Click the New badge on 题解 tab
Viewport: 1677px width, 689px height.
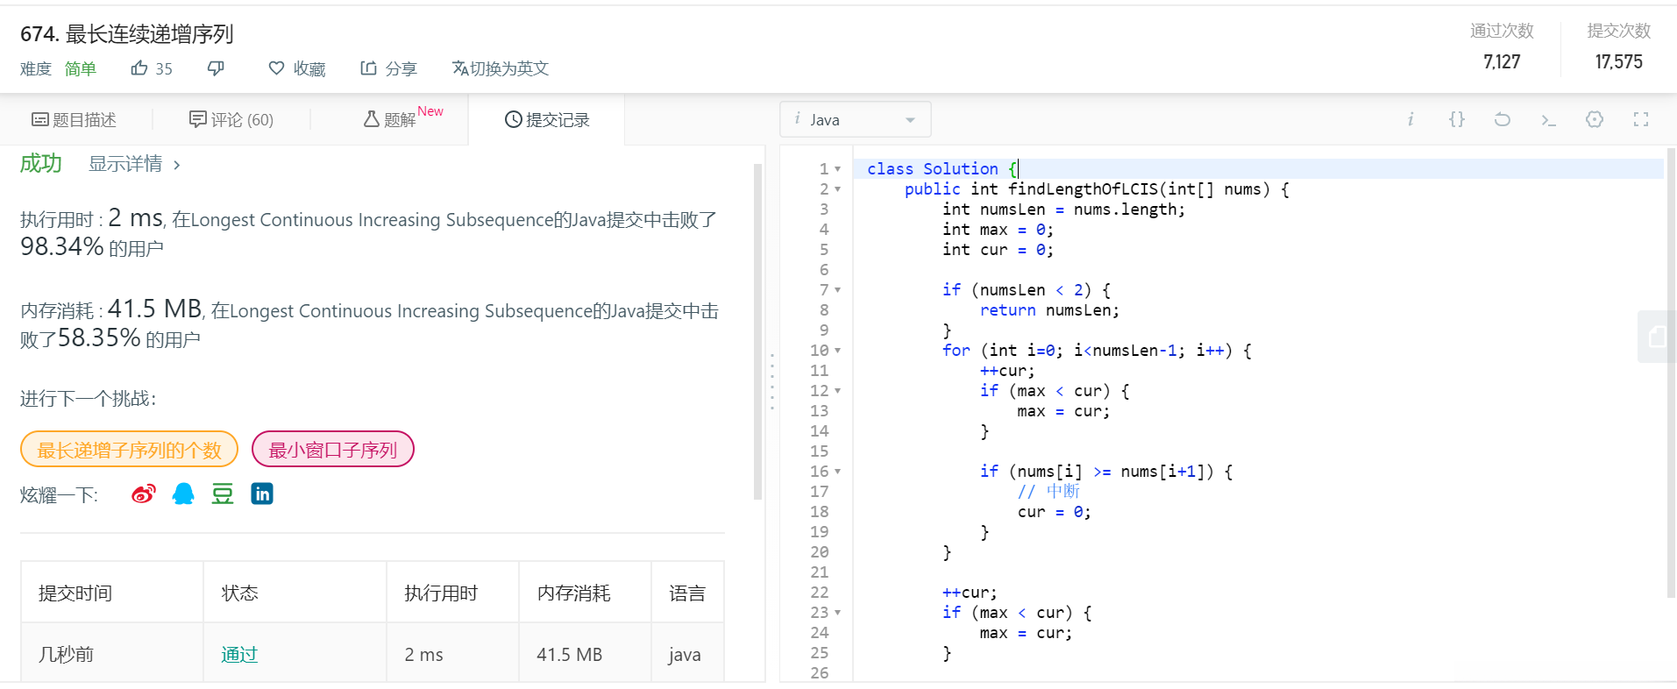coord(430,111)
